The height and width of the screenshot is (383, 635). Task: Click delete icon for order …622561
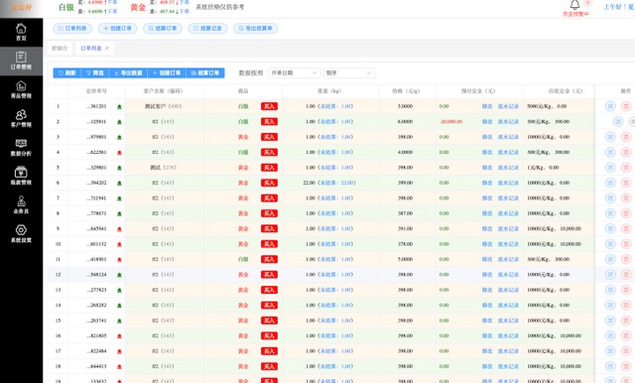click(x=626, y=152)
